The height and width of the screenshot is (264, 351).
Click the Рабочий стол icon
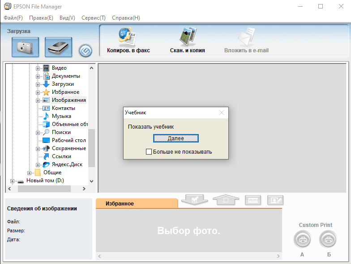[x=46, y=140]
